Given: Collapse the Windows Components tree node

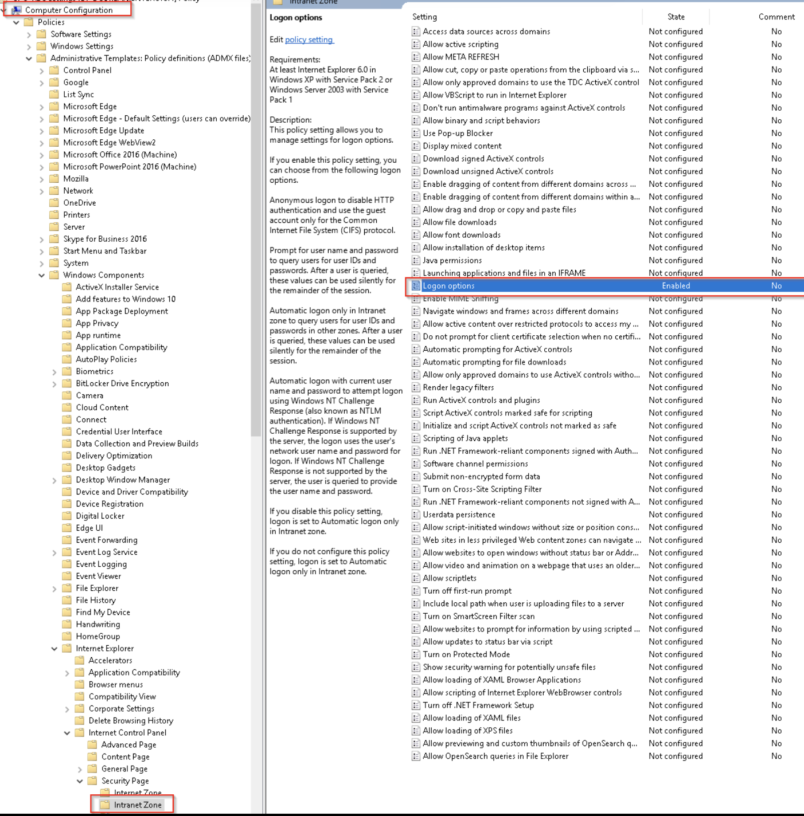Looking at the screenshot, I should (x=42, y=276).
